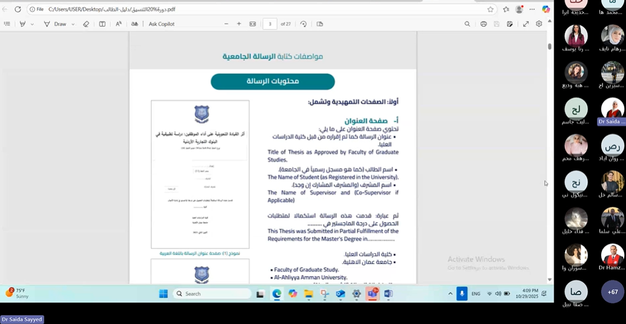Toggle page view layout button
The height and width of the screenshot is (324, 626).
tap(320, 24)
